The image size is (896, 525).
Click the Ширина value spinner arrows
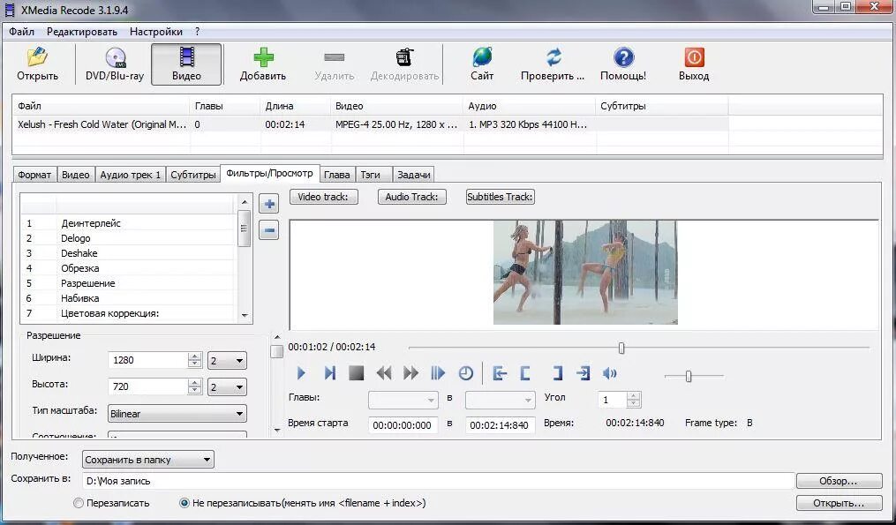coord(195,360)
